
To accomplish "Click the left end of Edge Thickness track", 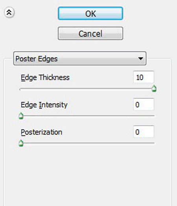I will pos(20,89).
